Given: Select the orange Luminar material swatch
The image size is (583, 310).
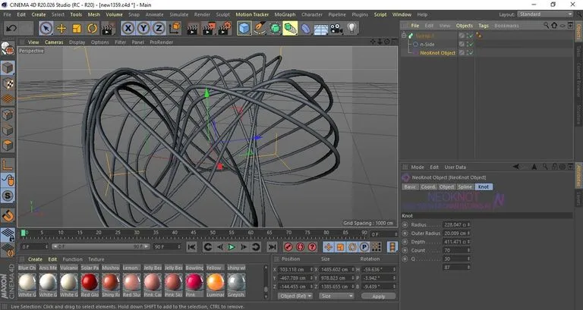Looking at the screenshot, I should point(216,282).
